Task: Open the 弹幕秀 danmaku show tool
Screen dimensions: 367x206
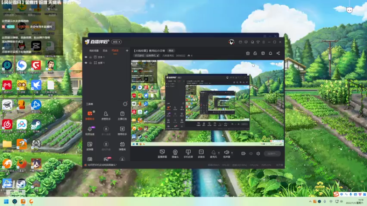Action: click(x=122, y=146)
